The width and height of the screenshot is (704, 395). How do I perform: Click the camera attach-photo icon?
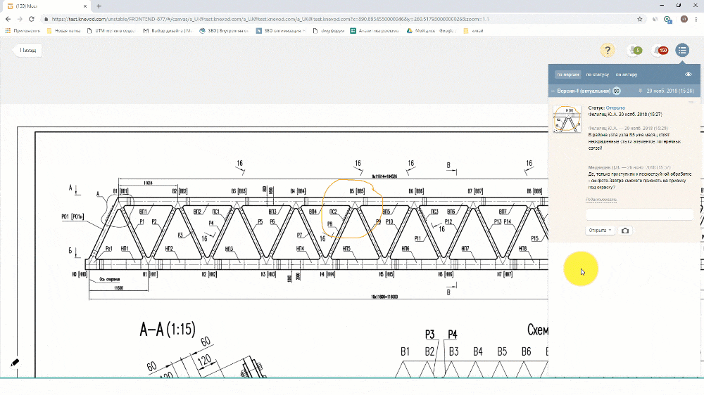(625, 231)
